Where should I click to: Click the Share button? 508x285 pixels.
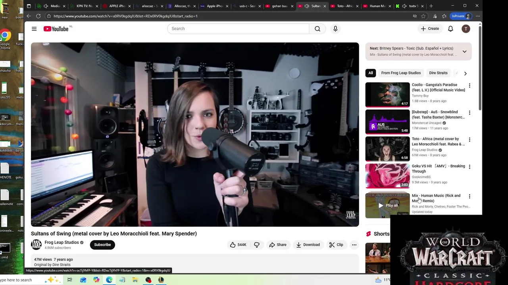tap(277, 245)
